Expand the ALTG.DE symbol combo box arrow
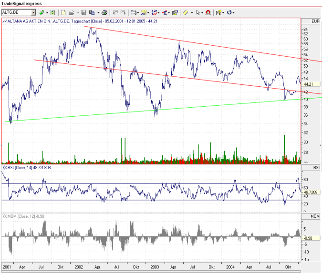 point(33,12)
